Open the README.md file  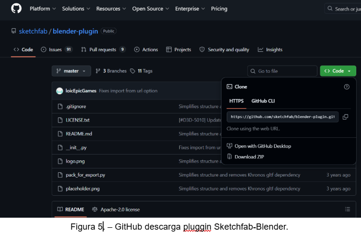coord(79,134)
